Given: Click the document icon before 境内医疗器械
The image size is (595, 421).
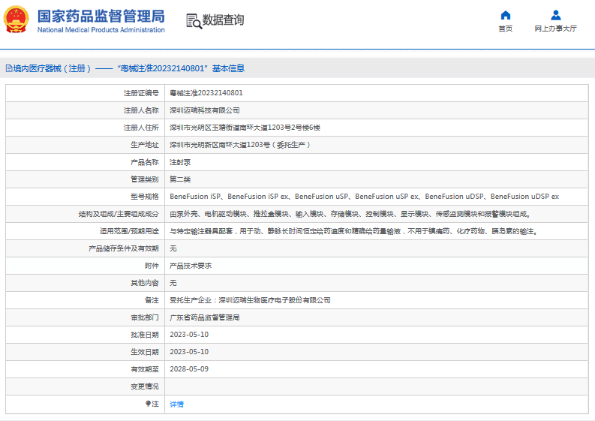Looking at the screenshot, I should 9,69.
